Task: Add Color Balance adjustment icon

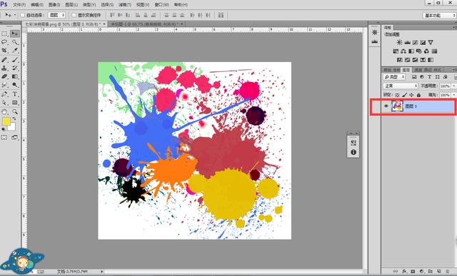Action: point(403,51)
